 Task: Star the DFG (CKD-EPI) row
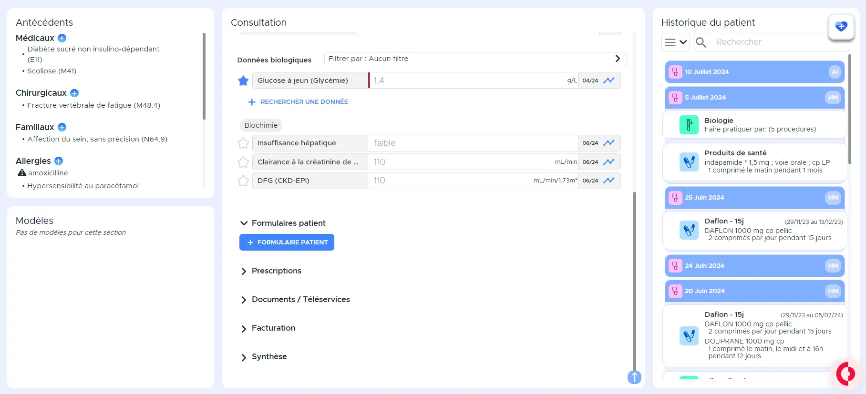coord(243,181)
